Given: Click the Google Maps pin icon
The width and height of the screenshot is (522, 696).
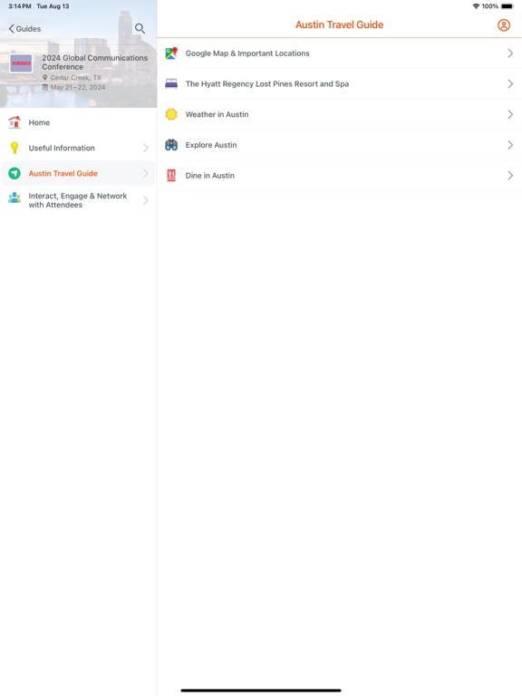Looking at the screenshot, I should (x=171, y=53).
